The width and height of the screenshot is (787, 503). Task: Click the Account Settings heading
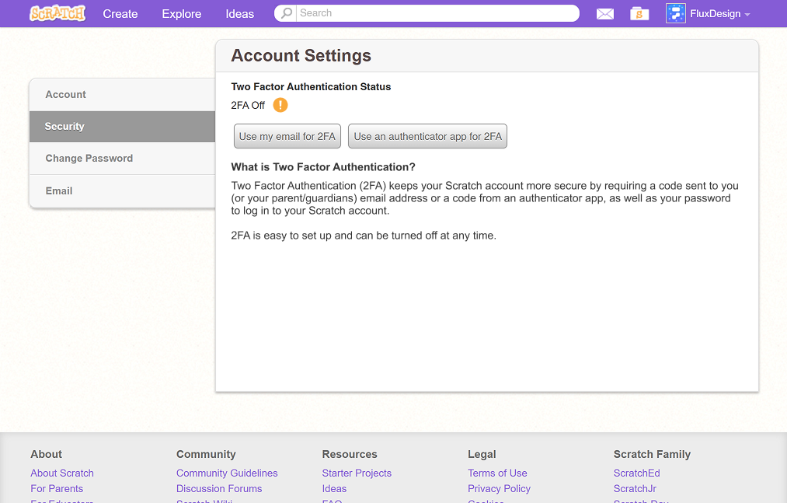pos(301,55)
